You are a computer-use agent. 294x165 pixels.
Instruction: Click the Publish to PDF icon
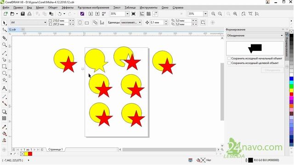[104, 14]
